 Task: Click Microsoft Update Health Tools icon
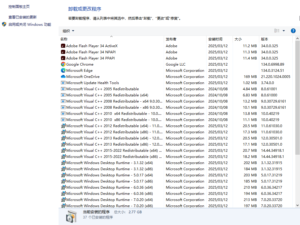63,83
